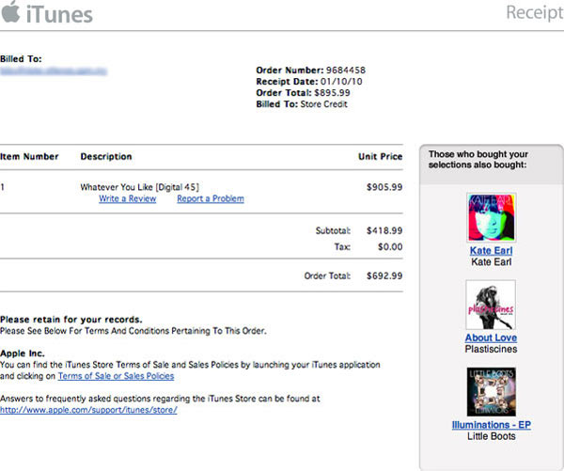Follow the Illuminations - EP title link

tap(491, 425)
